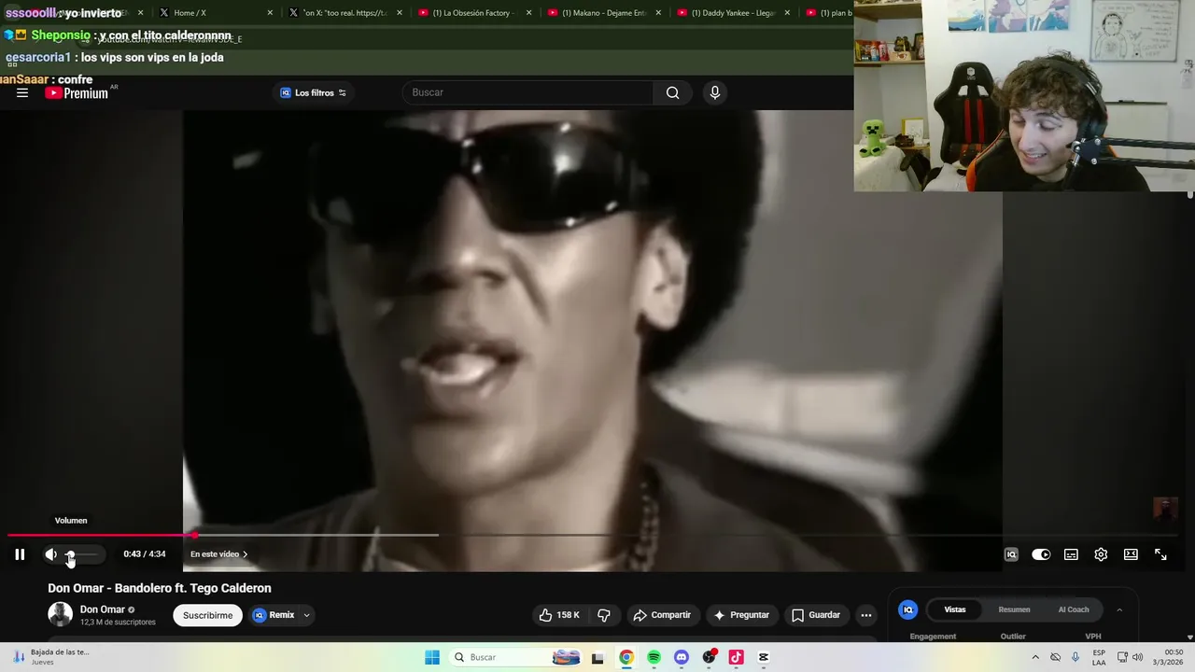Enter fullscreen mode
1195x672 pixels.
[x=1160, y=554]
